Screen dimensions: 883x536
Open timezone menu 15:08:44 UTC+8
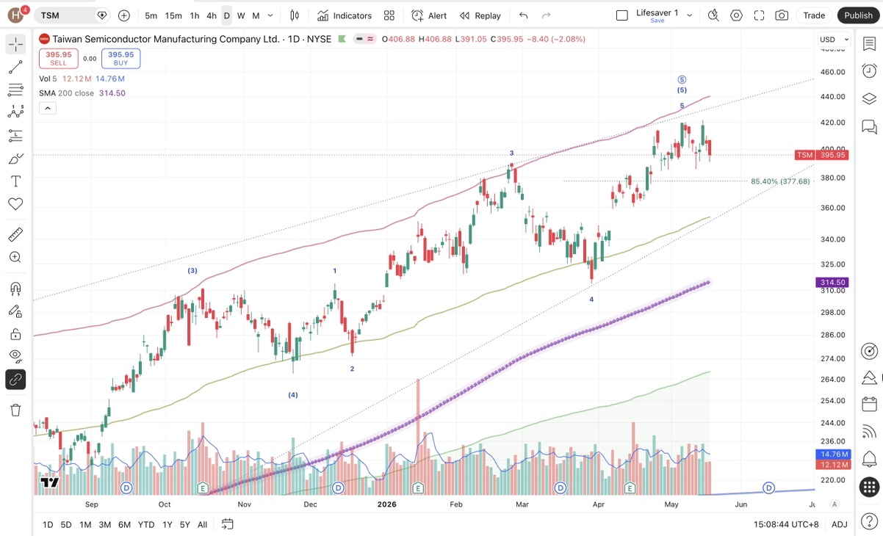(785, 524)
